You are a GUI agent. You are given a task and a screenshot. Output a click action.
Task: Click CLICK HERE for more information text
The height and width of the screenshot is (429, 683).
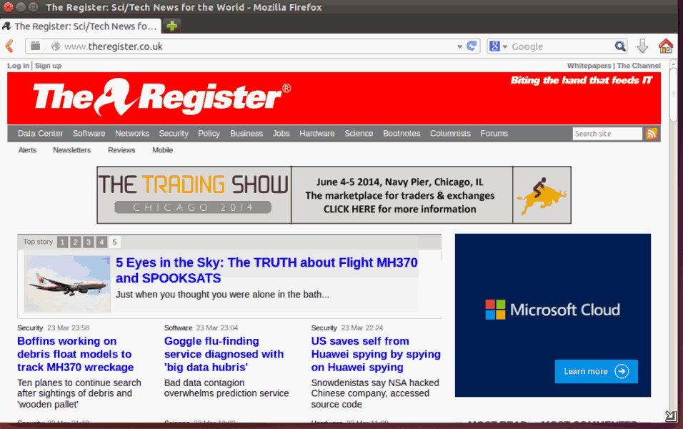pos(400,209)
